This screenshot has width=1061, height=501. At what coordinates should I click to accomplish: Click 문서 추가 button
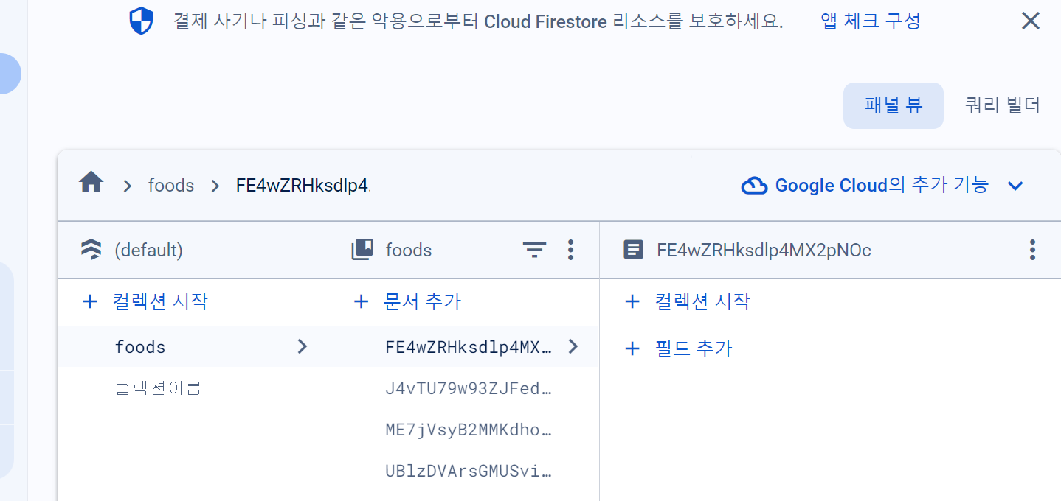coord(407,301)
